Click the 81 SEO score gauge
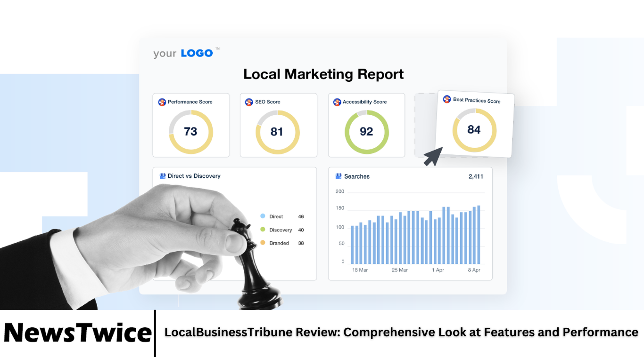This screenshot has height=357, width=644. tap(277, 132)
